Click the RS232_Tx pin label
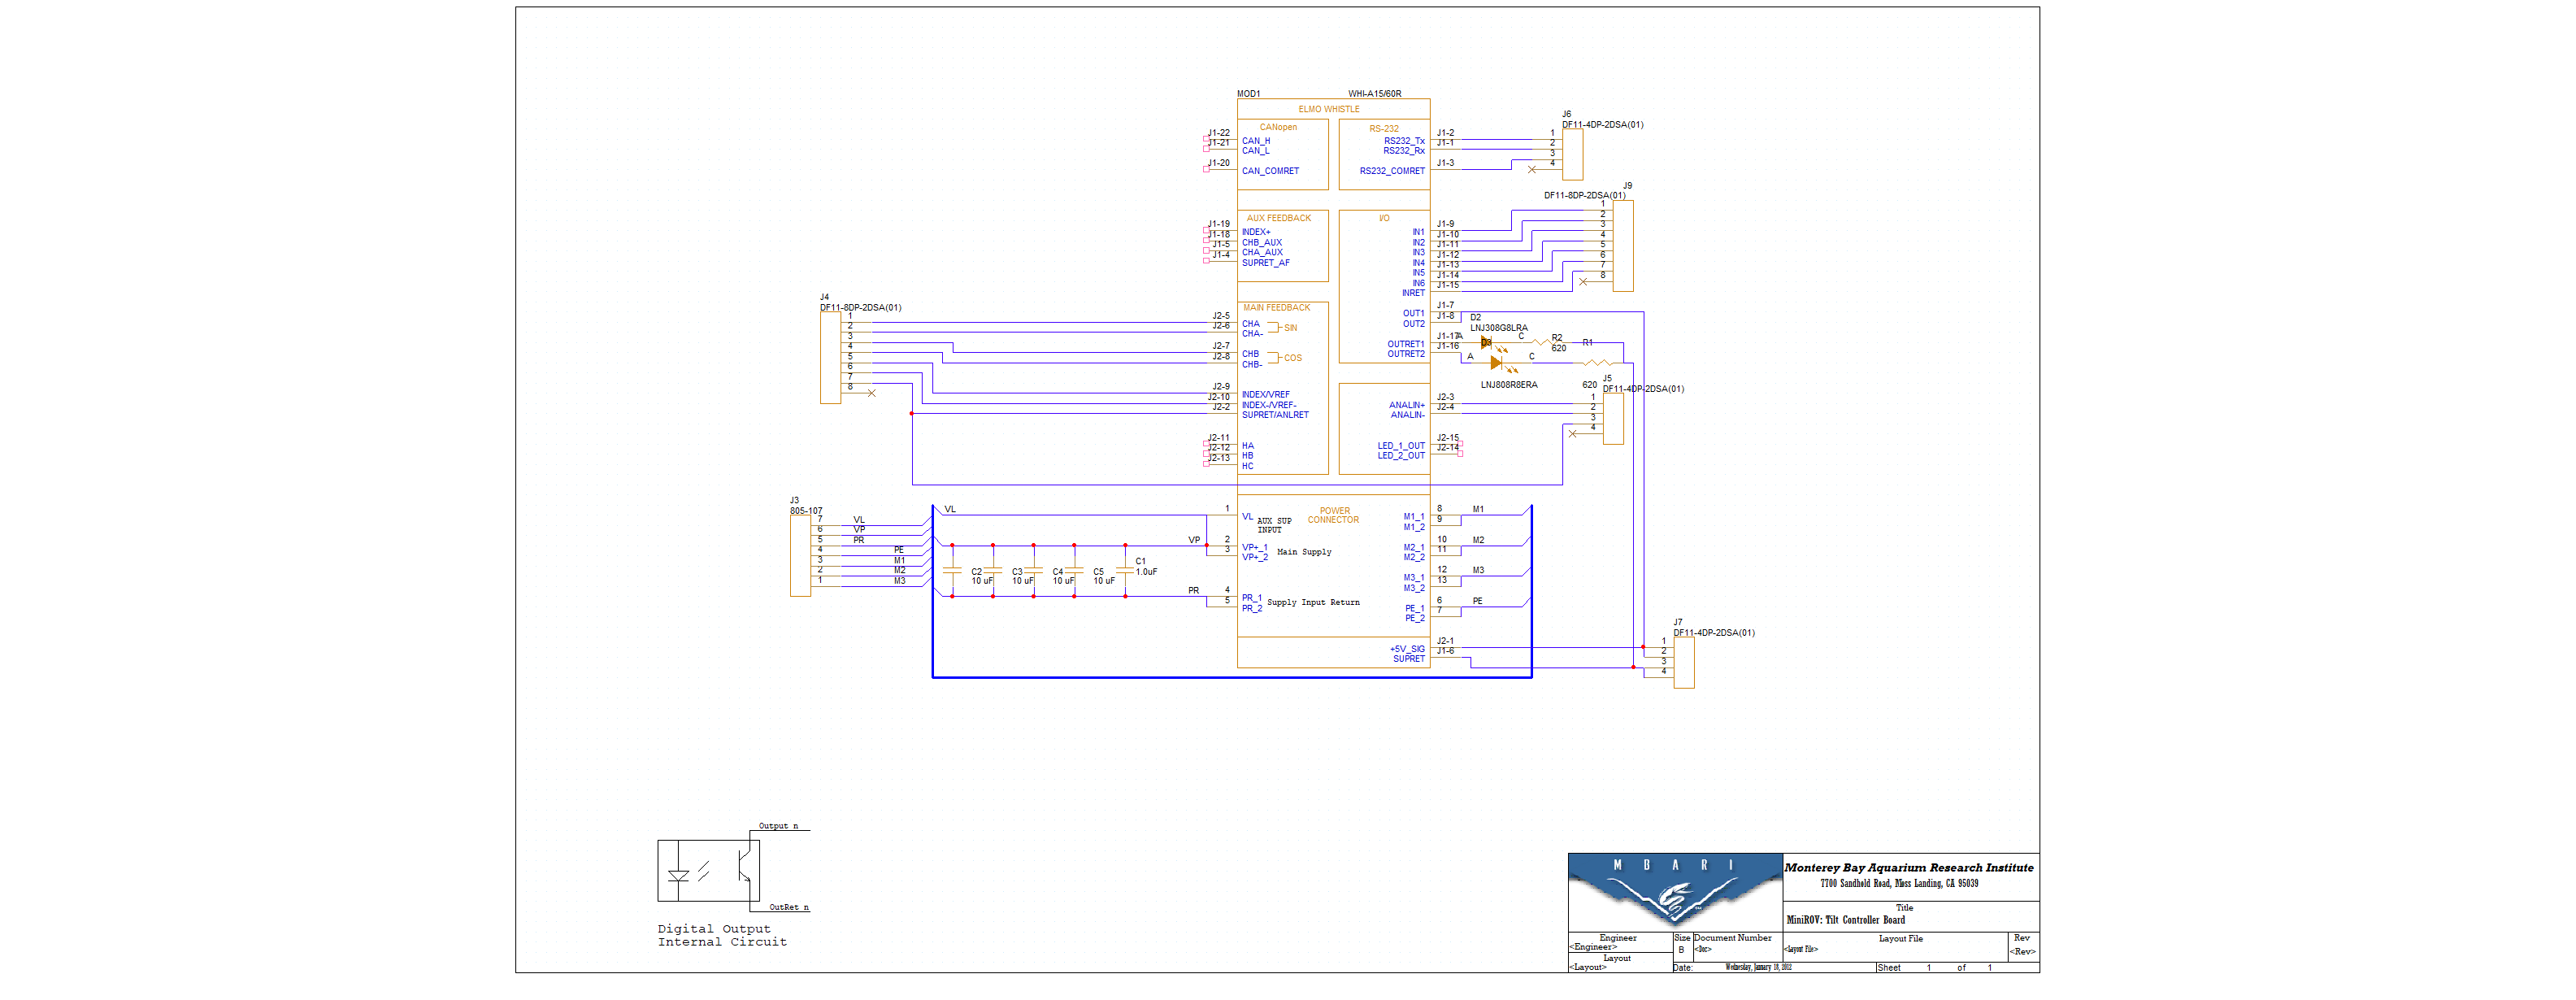This screenshot has height=1000, width=2576. (1404, 141)
